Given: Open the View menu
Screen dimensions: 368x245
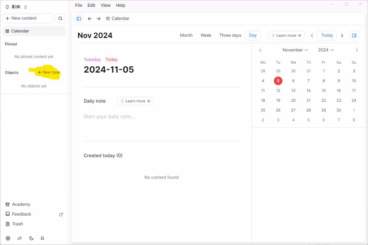Looking at the screenshot, I should tap(105, 5).
